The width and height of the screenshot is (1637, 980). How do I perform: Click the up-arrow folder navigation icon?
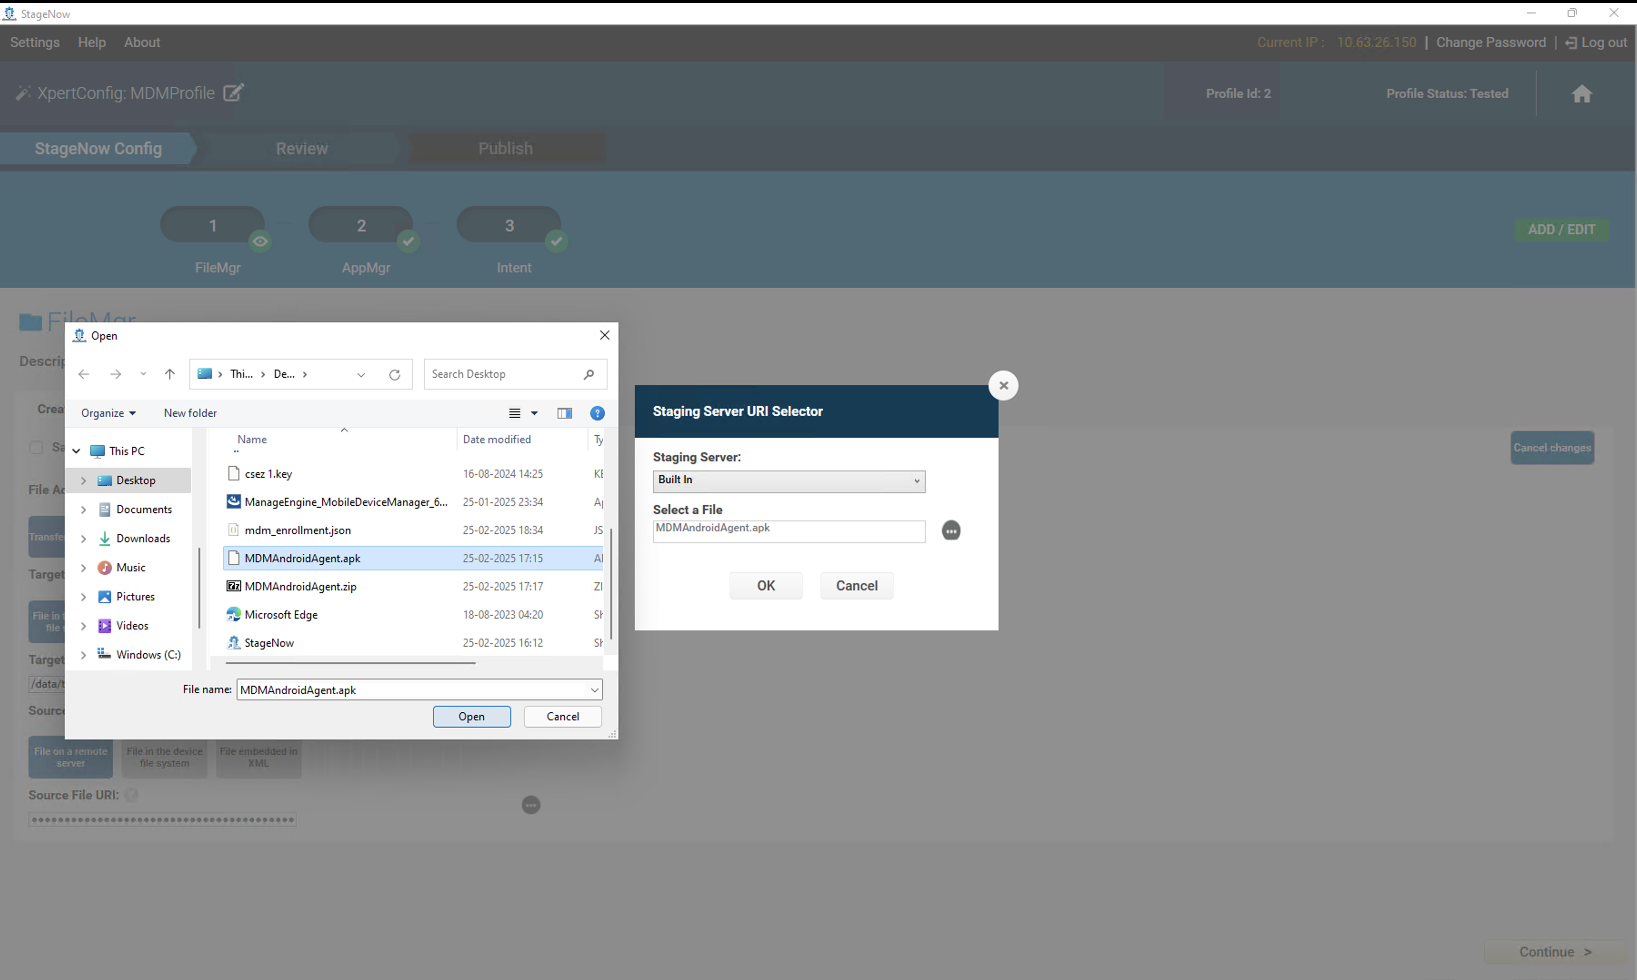point(170,375)
